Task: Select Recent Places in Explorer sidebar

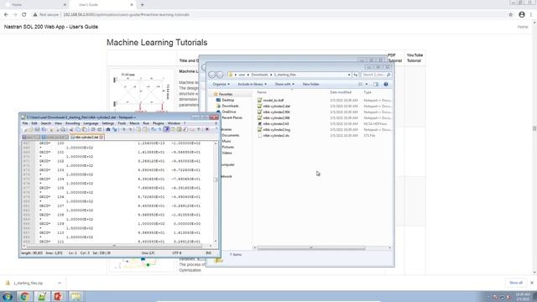Action: (x=232, y=117)
